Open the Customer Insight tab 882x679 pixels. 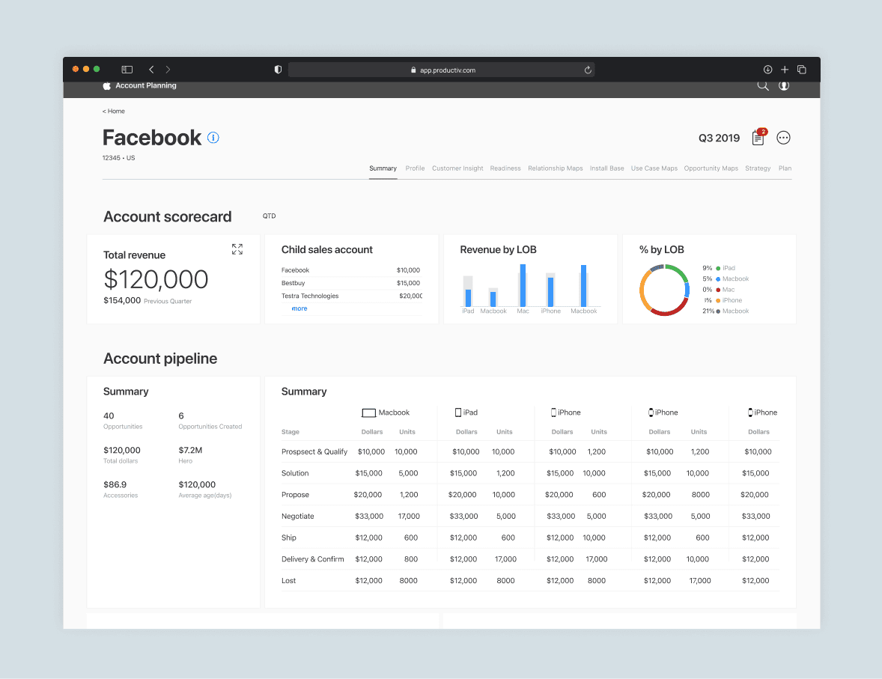[457, 168]
